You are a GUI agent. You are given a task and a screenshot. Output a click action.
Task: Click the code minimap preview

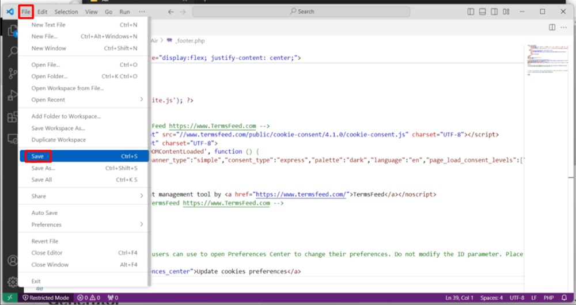(x=548, y=60)
